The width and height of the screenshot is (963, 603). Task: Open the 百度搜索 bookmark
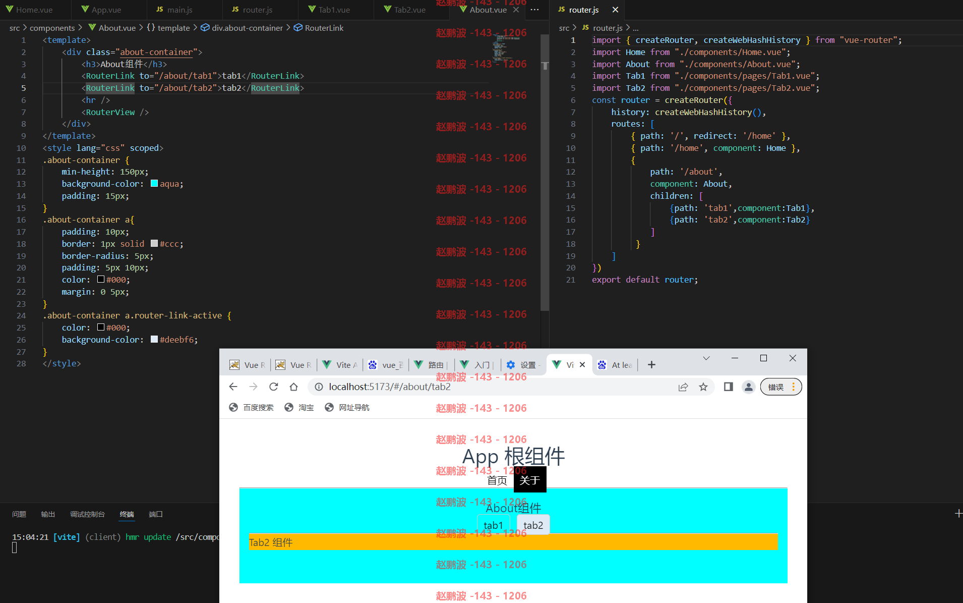click(x=251, y=407)
